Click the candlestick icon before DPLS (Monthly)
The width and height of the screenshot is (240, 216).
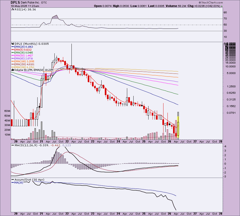(x=13, y=44)
